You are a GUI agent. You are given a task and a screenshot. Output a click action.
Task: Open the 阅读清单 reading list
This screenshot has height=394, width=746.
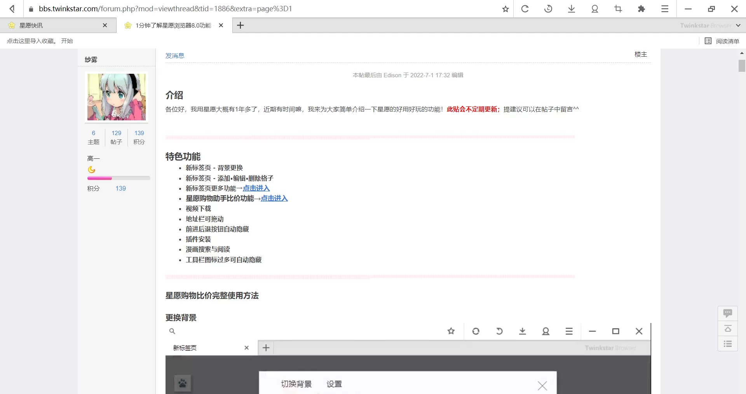coord(722,41)
